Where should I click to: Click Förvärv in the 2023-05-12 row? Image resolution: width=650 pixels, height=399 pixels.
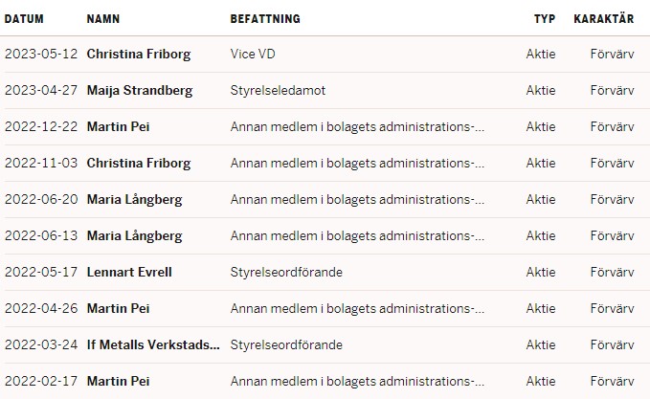pos(612,55)
